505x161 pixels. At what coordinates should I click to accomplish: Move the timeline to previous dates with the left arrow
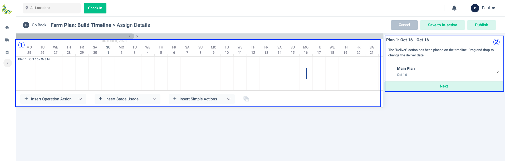(130, 36)
